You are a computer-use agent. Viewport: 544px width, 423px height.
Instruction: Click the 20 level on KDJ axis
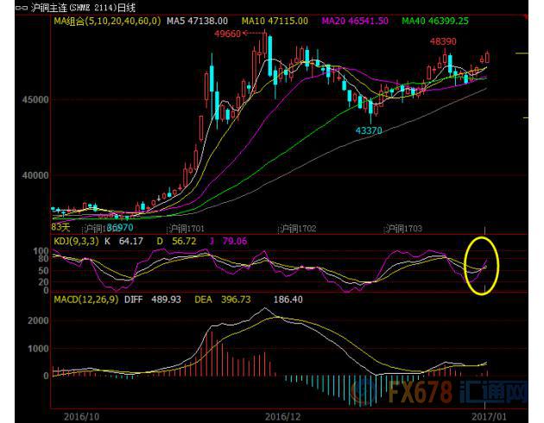pyautogui.click(x=43, y=282)
